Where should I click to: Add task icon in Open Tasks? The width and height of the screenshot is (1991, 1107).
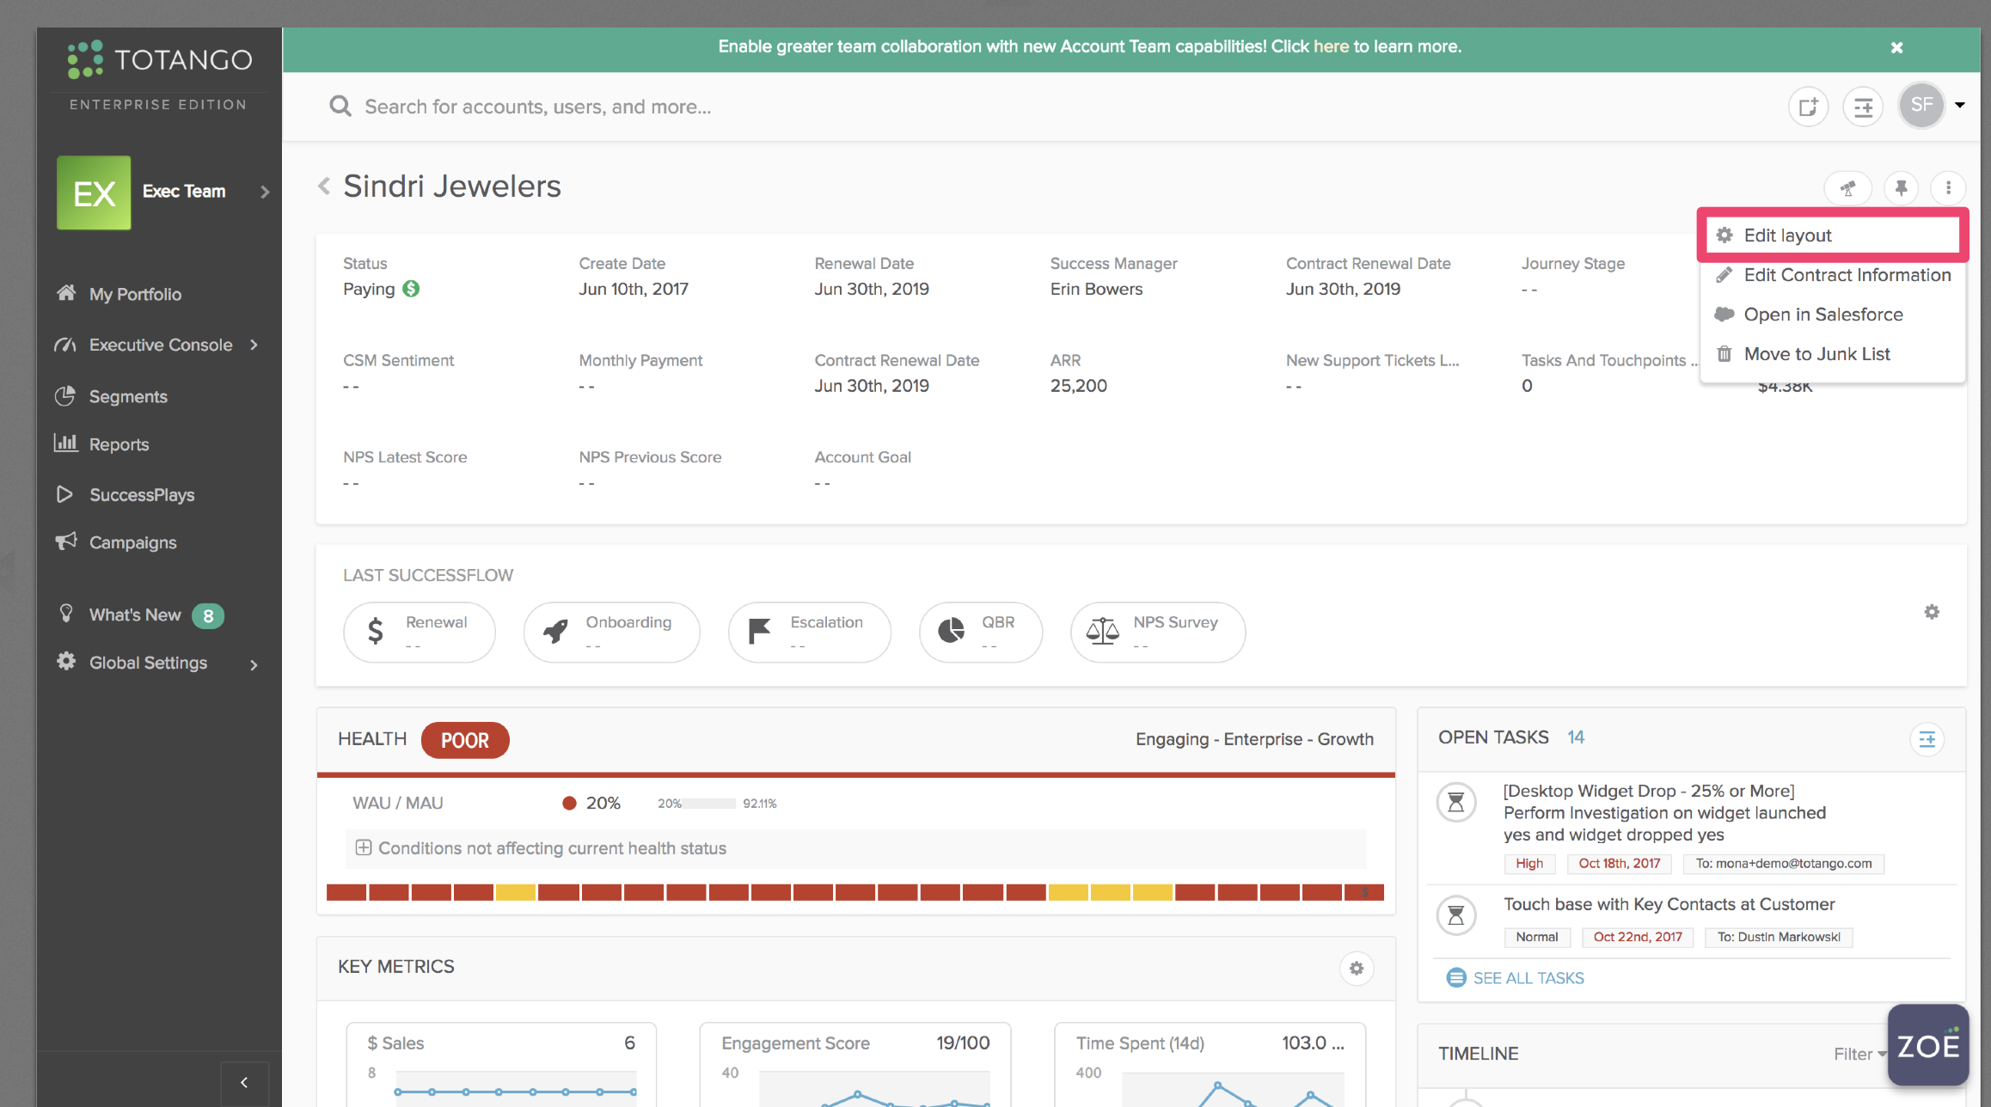point(1927,739)
